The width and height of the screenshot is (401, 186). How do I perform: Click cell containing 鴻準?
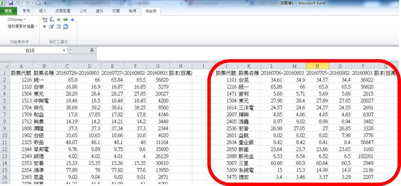[x=44, y=169]
